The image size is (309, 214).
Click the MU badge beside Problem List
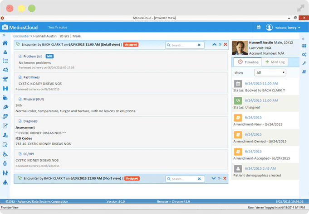[x=49, y=57]
